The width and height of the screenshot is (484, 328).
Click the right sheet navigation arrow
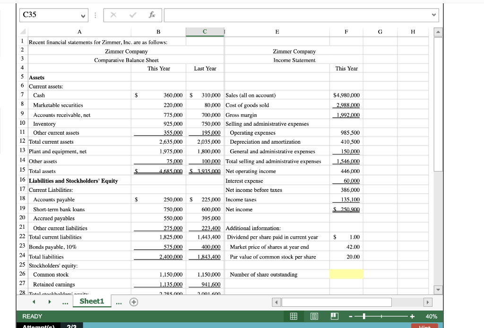click(50, 301)
